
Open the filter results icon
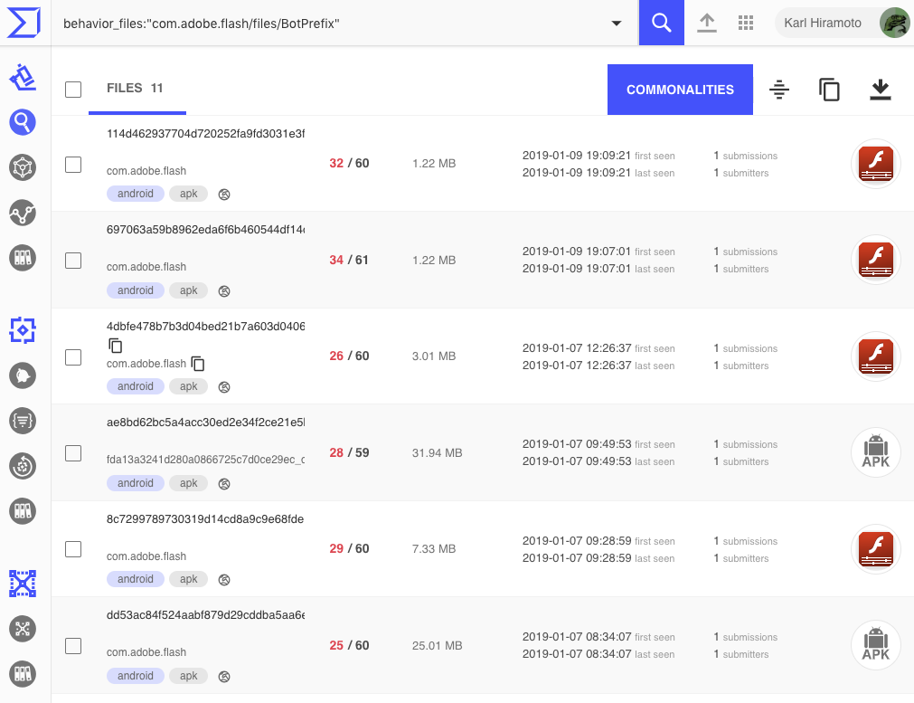point(778,90)
